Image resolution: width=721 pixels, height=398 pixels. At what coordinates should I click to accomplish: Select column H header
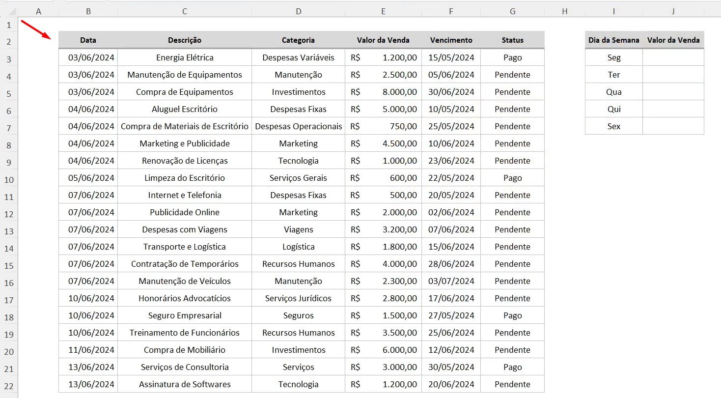pyautogui.click(x=565, y=11)
